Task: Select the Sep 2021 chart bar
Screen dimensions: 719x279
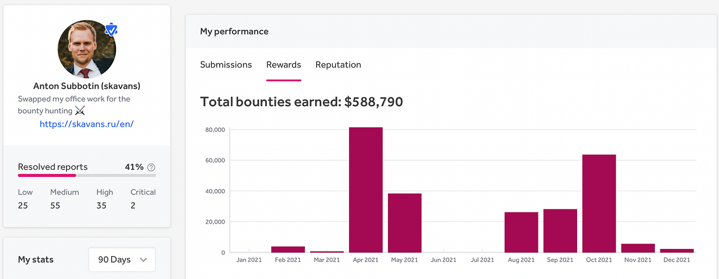Action: click(x=560, y=230)
